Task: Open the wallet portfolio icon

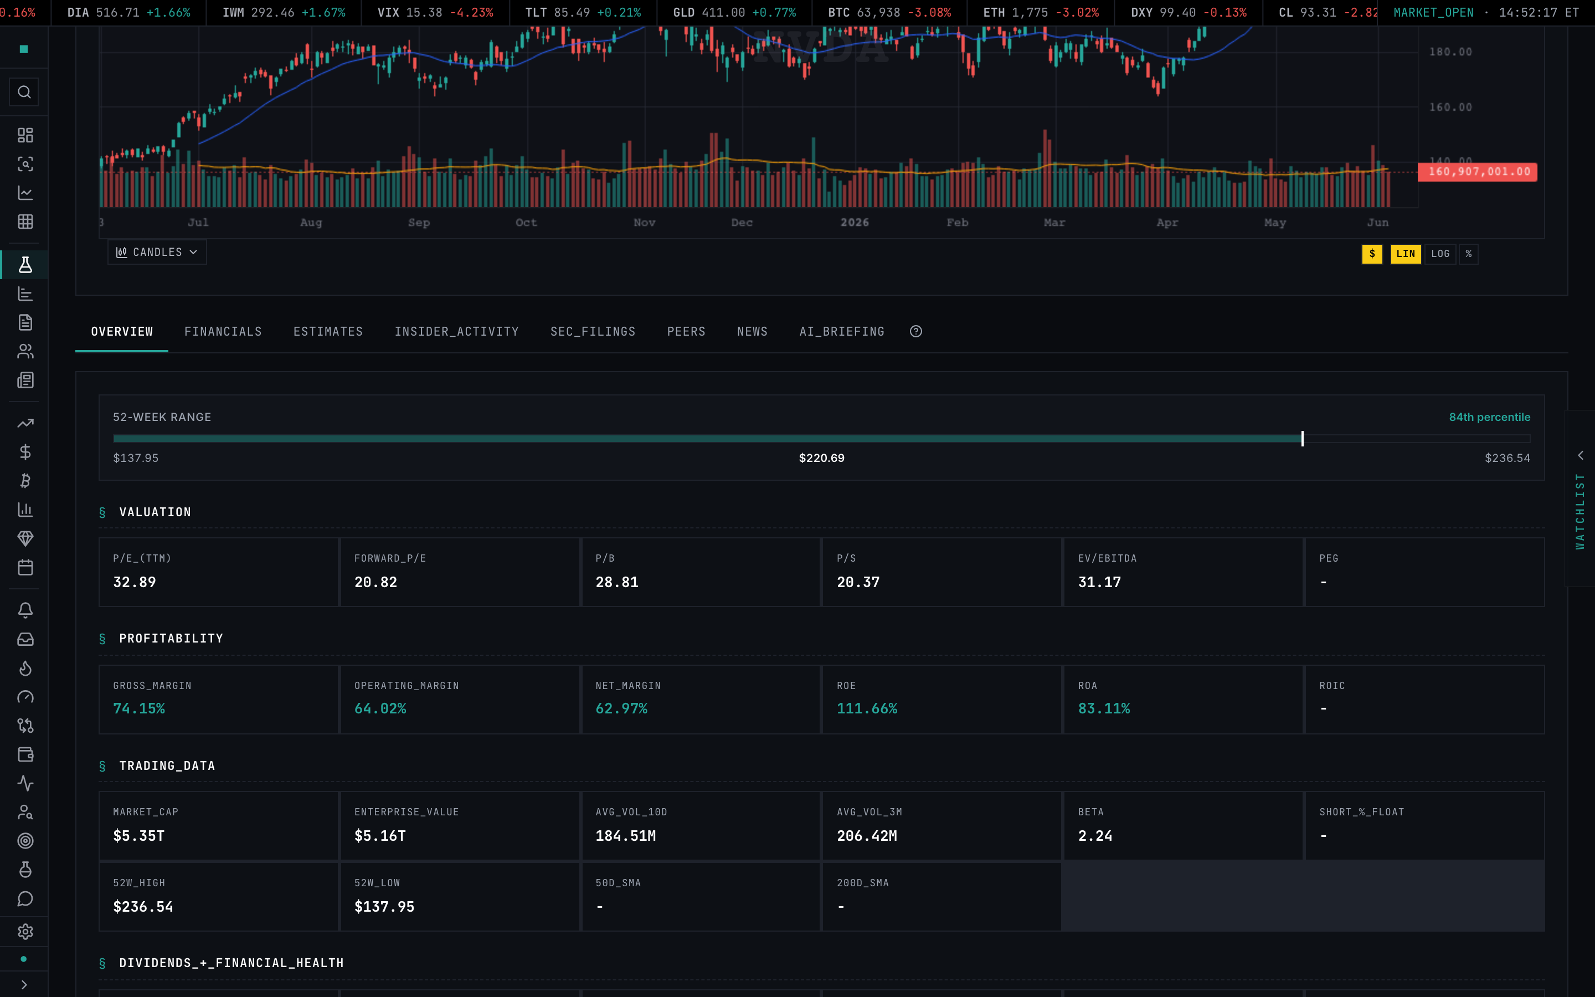Action: point(25,754)
